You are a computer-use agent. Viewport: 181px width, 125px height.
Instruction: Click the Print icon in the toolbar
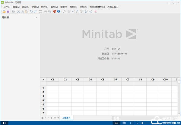pos(13,11)
